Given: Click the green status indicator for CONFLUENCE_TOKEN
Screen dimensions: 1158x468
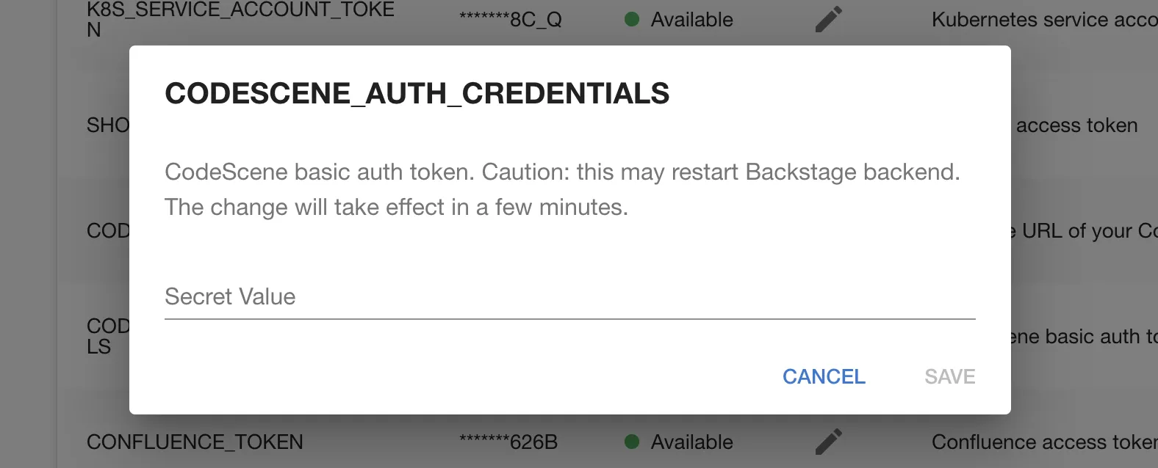Looking at the screenshot, I should point(630,442).
